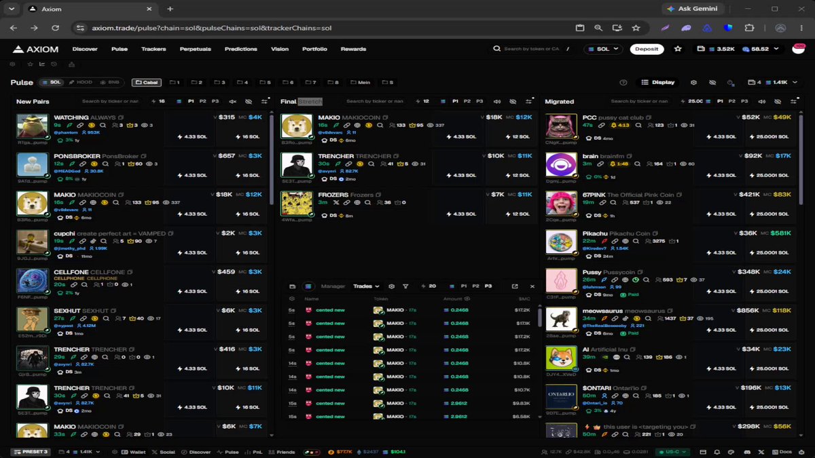Open the filter sliders icon in Final Stretch
This screenshot has width=815, height=458.
click(x=528, y=101)
